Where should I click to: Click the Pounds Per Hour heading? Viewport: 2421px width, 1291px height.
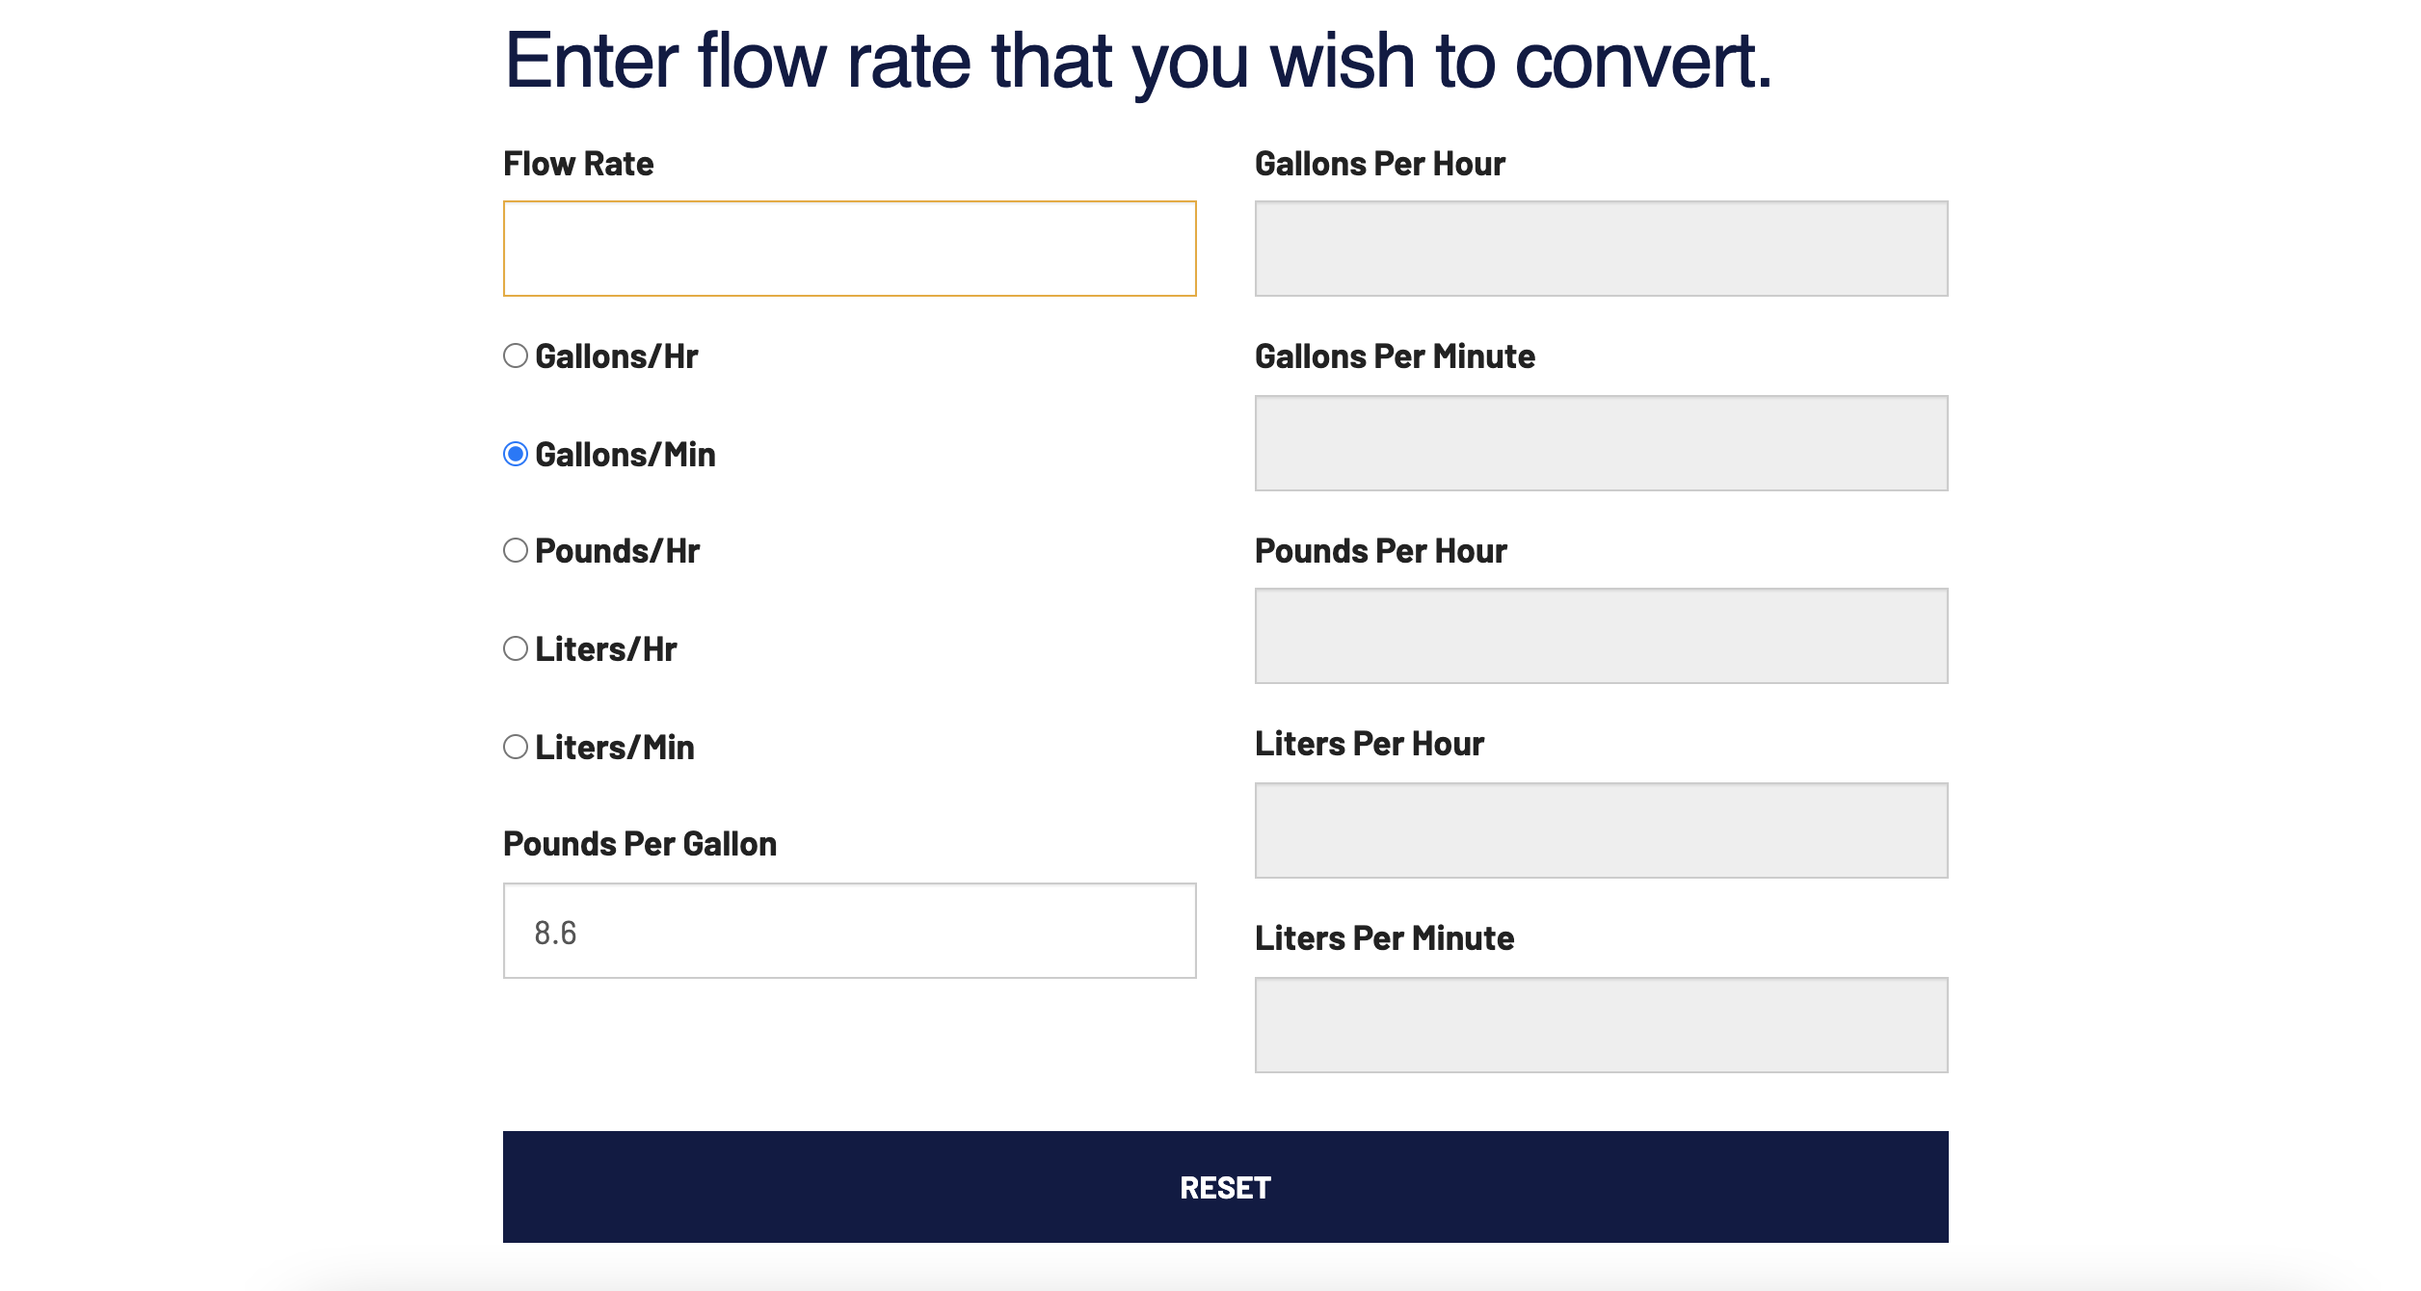click(x=1379, y=550)
